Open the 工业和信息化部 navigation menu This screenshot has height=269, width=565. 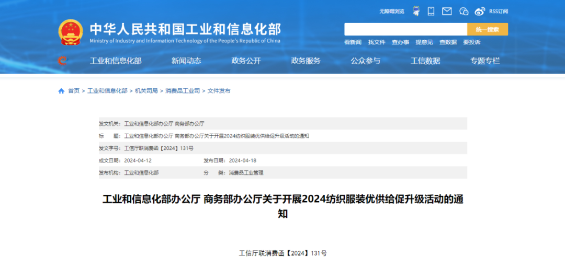[115, 61]
